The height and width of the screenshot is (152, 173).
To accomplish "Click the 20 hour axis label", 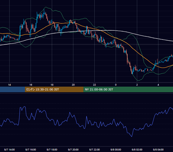I will tap(73, 85).
